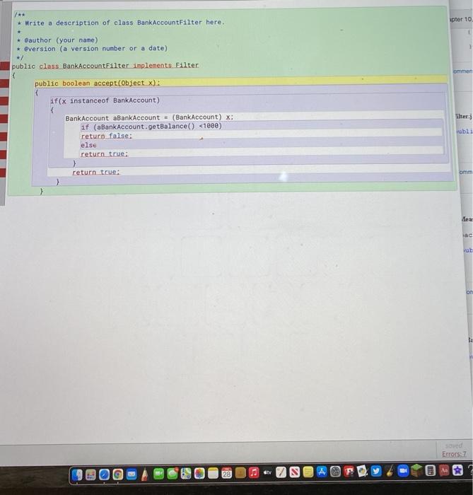
Task: Open Apple TV app in dock
Action: coord(267,472)
